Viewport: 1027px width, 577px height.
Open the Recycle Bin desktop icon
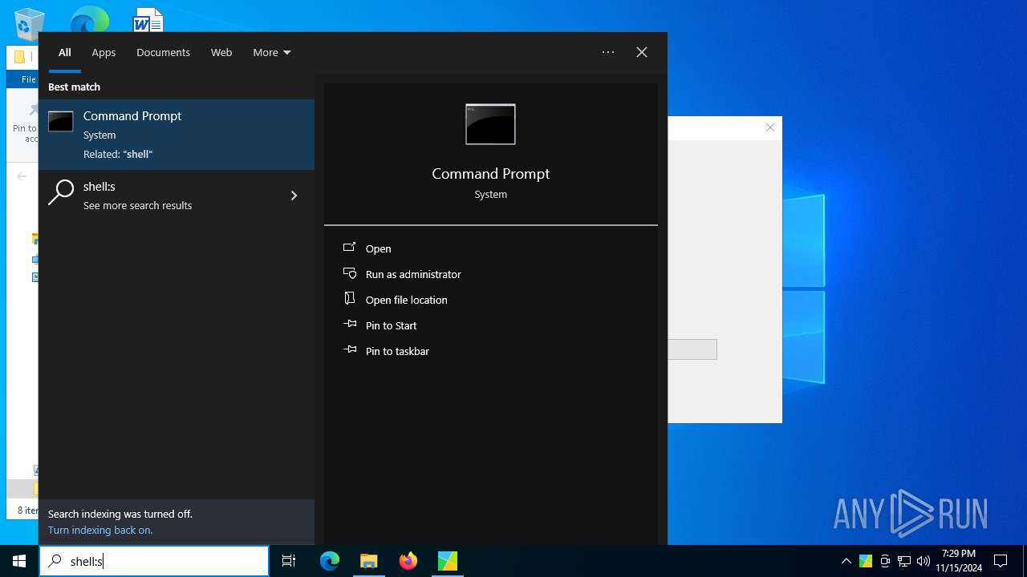click(x=29, y=22)
